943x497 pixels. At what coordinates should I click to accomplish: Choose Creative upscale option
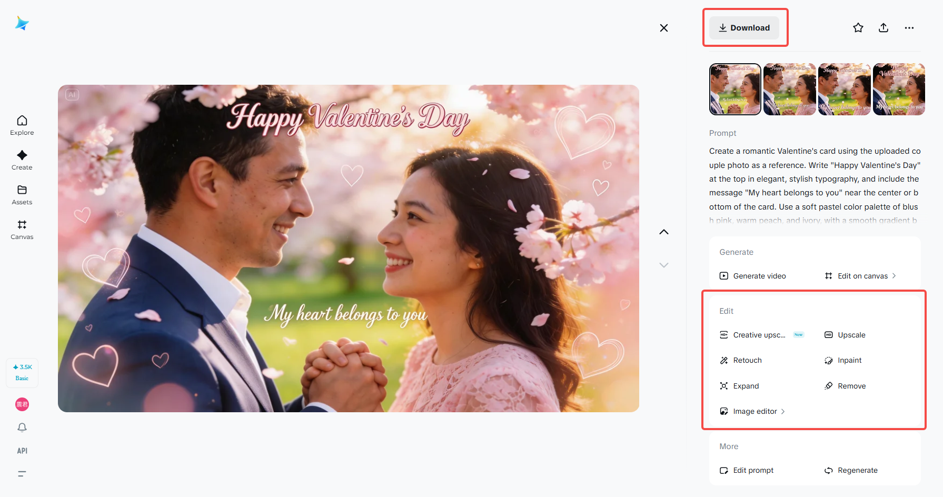pos(762,335)
